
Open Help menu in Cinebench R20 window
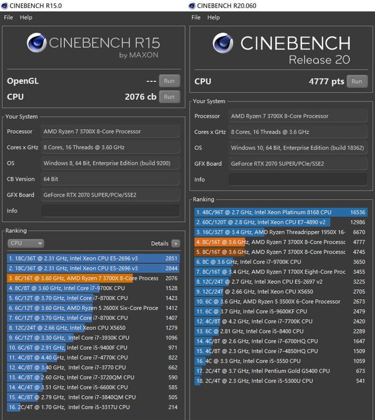pos(213,17)
